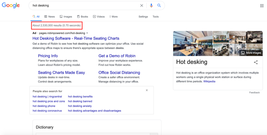Click the Feedback link under knowledge panel
The image size is (267, 135).
254,93
